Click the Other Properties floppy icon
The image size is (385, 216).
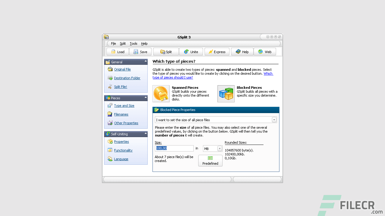pos(110,123)
